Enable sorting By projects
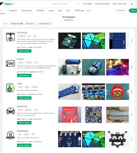Screen dimensions: 137x153 [x=31, y=24]
